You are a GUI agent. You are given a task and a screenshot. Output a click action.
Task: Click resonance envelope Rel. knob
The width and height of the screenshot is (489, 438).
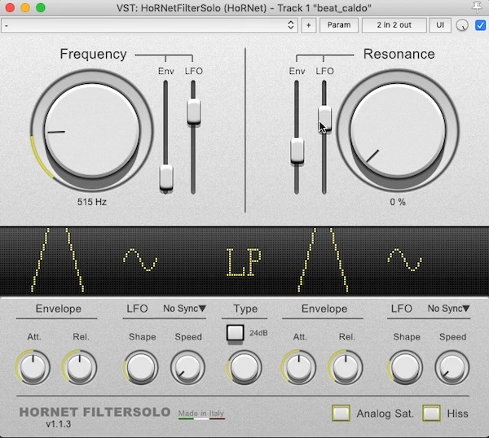[346, 368]
